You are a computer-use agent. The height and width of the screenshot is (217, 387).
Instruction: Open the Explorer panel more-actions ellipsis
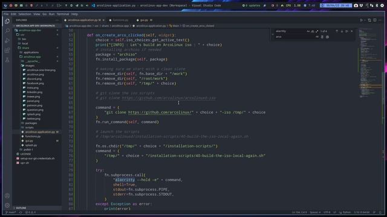pyautogui.click(x=57, y=20)
